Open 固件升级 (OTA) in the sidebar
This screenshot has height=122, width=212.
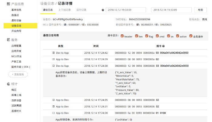[21, 67]
